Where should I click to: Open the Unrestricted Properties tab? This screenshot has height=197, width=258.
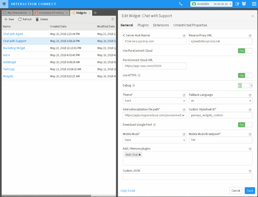pos(190,25)
